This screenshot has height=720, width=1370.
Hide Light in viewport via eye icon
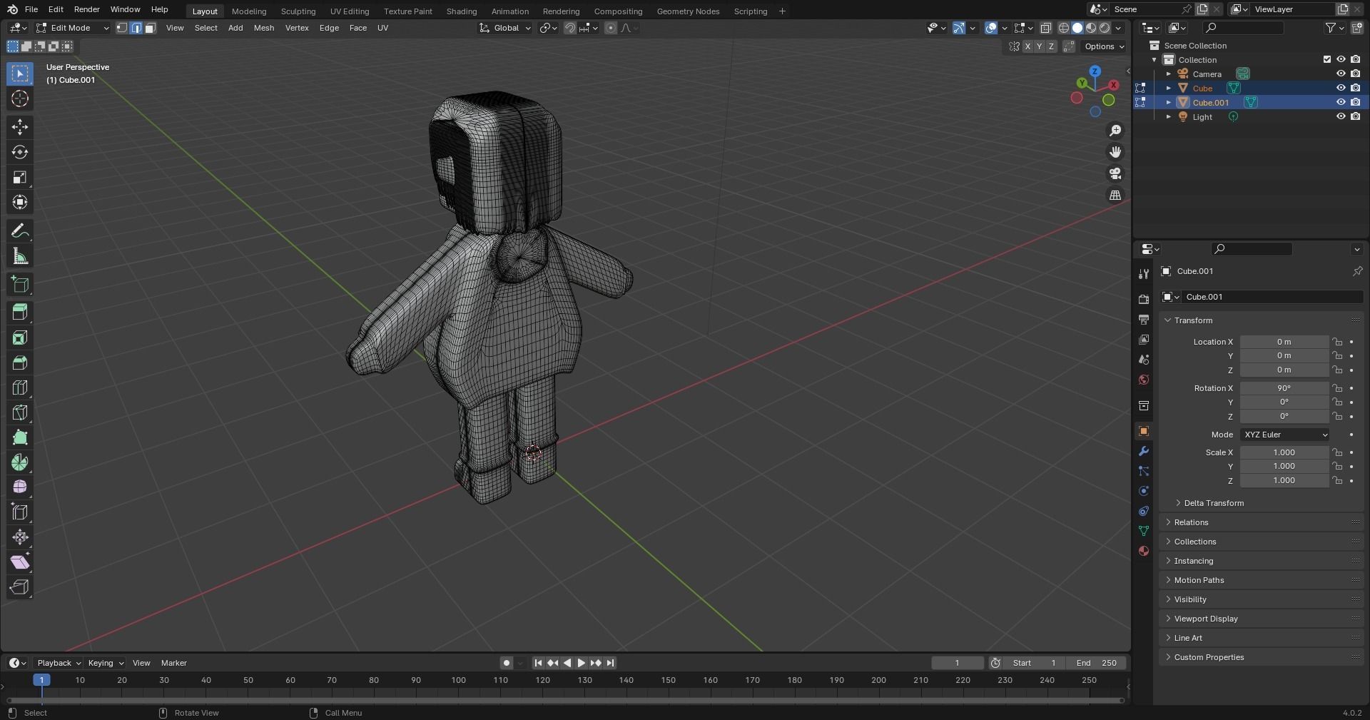pyautogui.click(x=1341, y=116)
